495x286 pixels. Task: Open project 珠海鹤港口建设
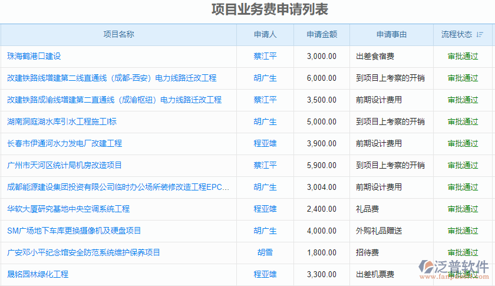[x=34, y=56]
